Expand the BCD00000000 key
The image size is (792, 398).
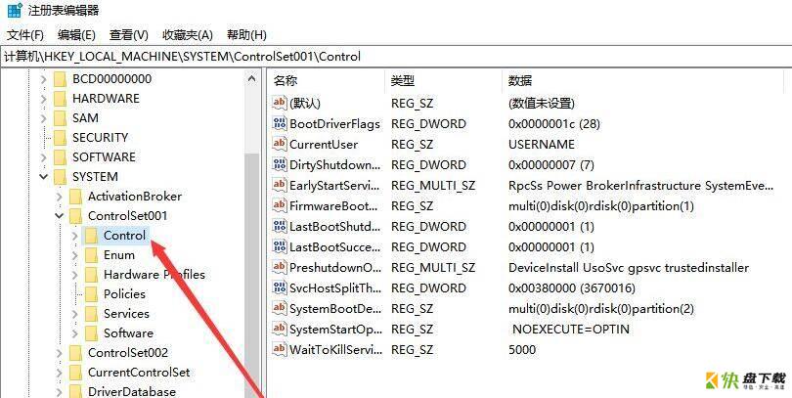coord(44,79)
